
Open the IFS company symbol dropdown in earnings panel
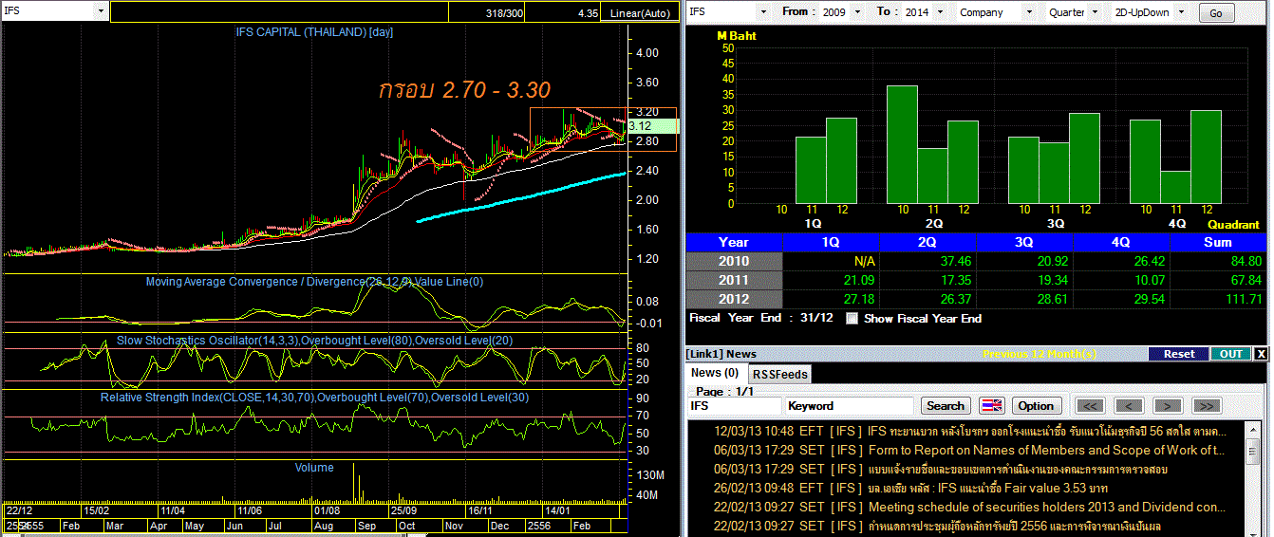tap(762, 11)
